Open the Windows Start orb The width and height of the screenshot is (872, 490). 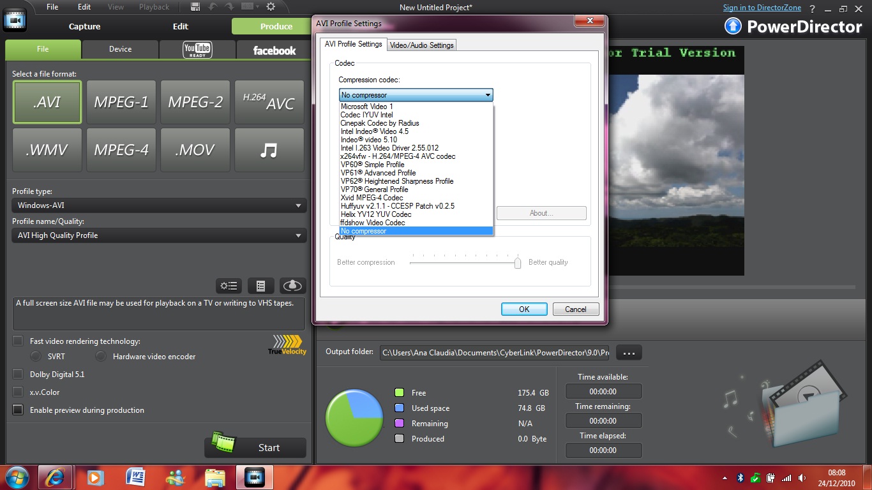(16, 477)
